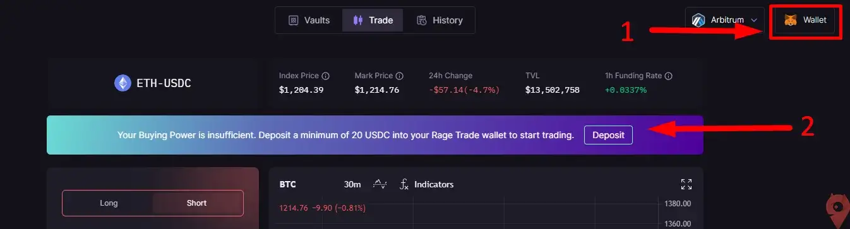Open the chart type line-style icon

(x=380, y=184)
